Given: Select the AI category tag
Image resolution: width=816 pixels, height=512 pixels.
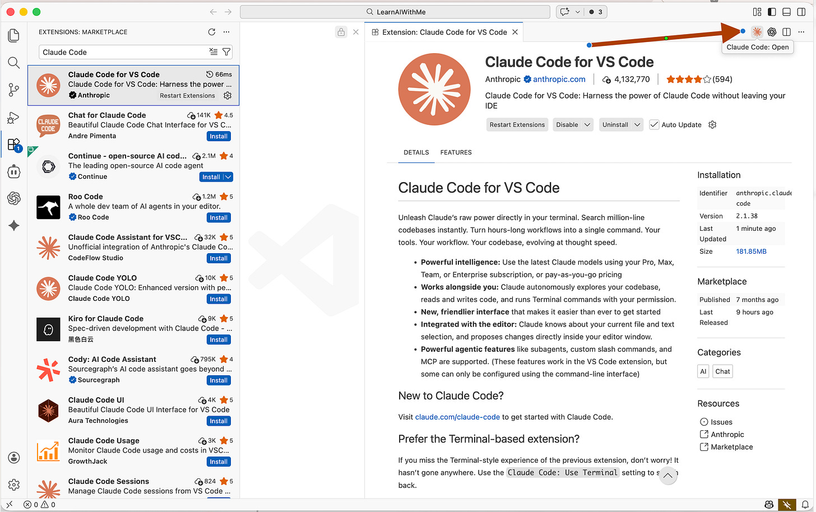Looking at the screenshot, I should (703, 371).
